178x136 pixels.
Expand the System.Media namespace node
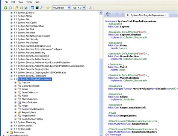click(x=12, y=16)
